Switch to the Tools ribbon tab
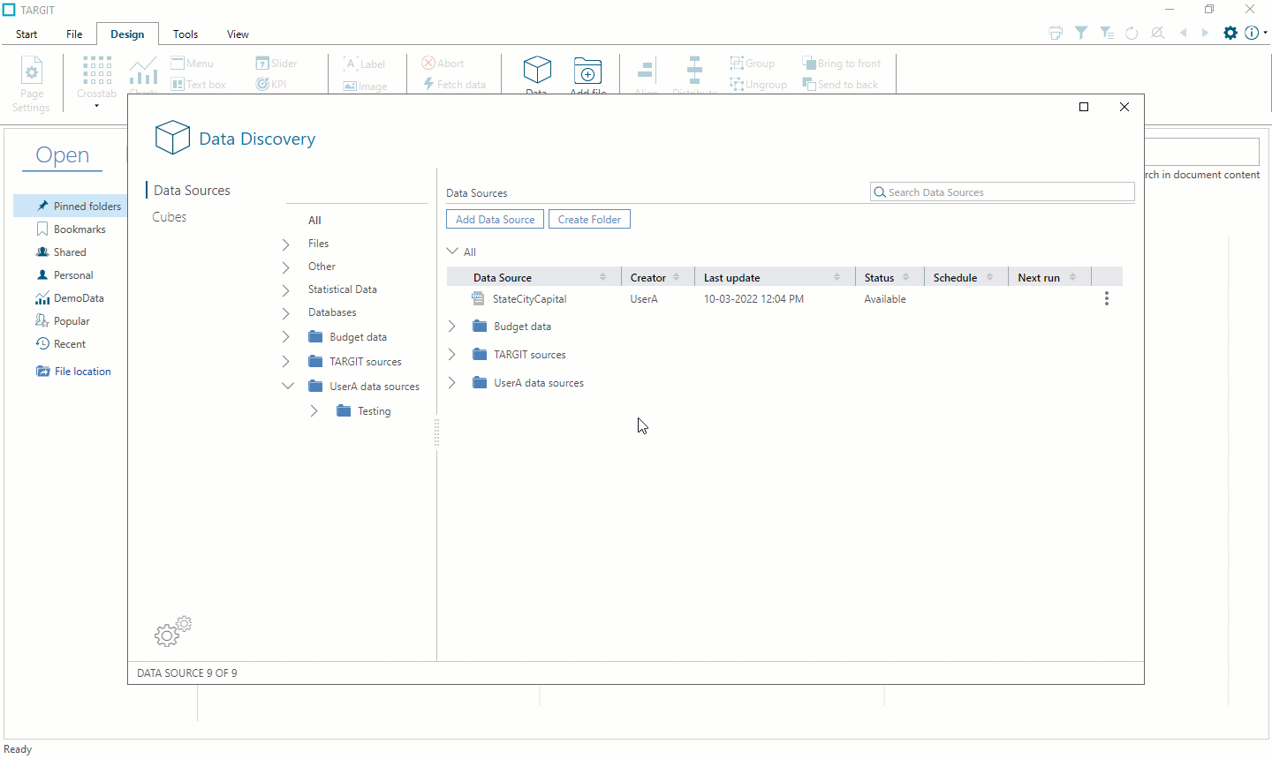Screen dimensions: 1272x759 (x=185, y=34)
